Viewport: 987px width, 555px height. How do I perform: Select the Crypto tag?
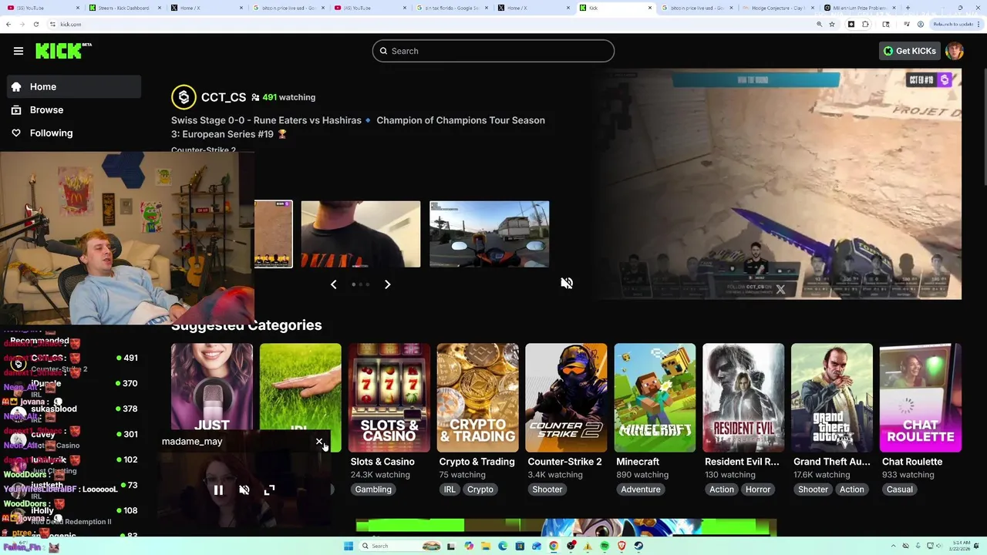(x=480, y=489)
